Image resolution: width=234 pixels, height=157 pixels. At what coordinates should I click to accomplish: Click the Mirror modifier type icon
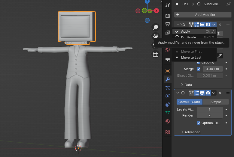coord(183,25)
